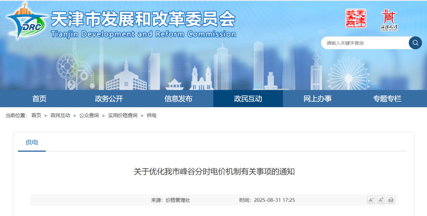Screen dimensions: 427x216
Task: Go to 公众查询 in the breadcrumb
Action: click(x=89, y=115)
